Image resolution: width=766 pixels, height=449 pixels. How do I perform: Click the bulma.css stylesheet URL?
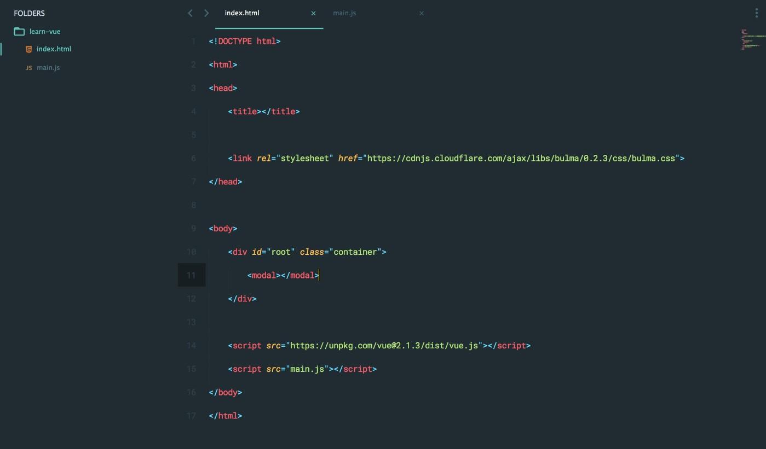point(521,158)
